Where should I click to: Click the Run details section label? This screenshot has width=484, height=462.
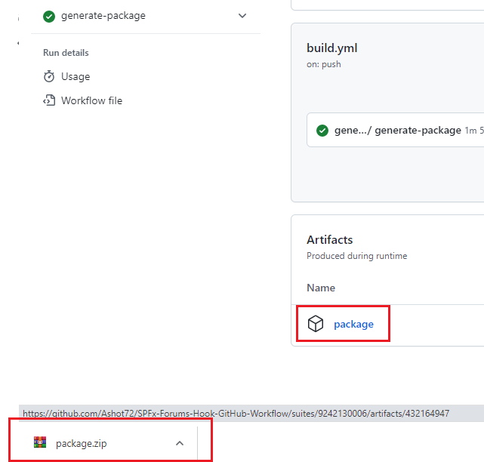[x=66, y=53]
